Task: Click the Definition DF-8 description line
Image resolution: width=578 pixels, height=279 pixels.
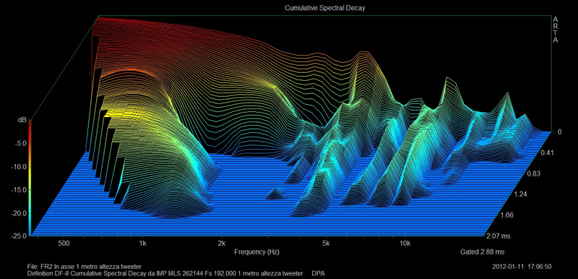Action: [165, 273]
